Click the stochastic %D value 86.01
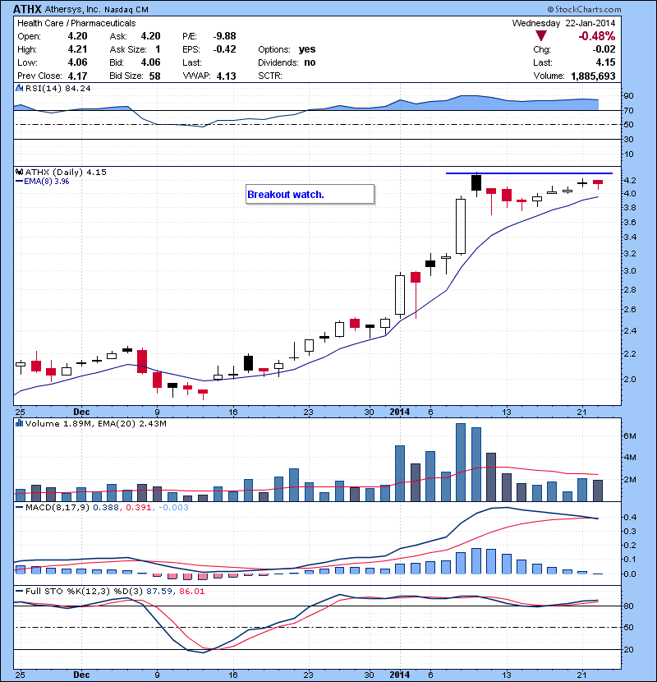Screen dimensions: 657x682 pyautogui.click(x=191, y=591)
